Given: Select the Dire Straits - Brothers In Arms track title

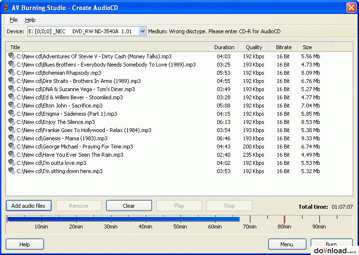Looking at the screenshot, I should [x=79, y=81].
